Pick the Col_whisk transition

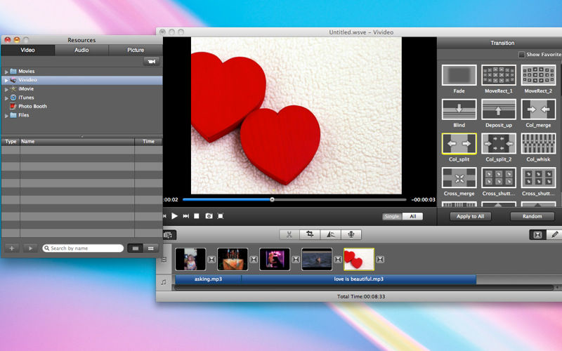[x=538, y=143]
